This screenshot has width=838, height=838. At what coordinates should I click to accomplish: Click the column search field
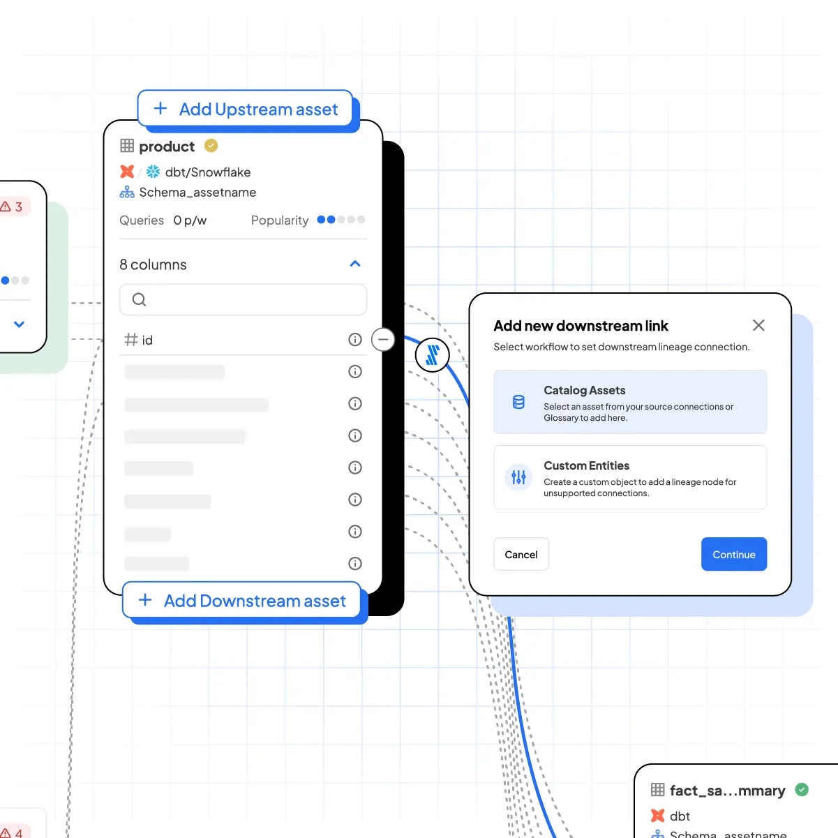pyautogui.click(x=243, y=299)
